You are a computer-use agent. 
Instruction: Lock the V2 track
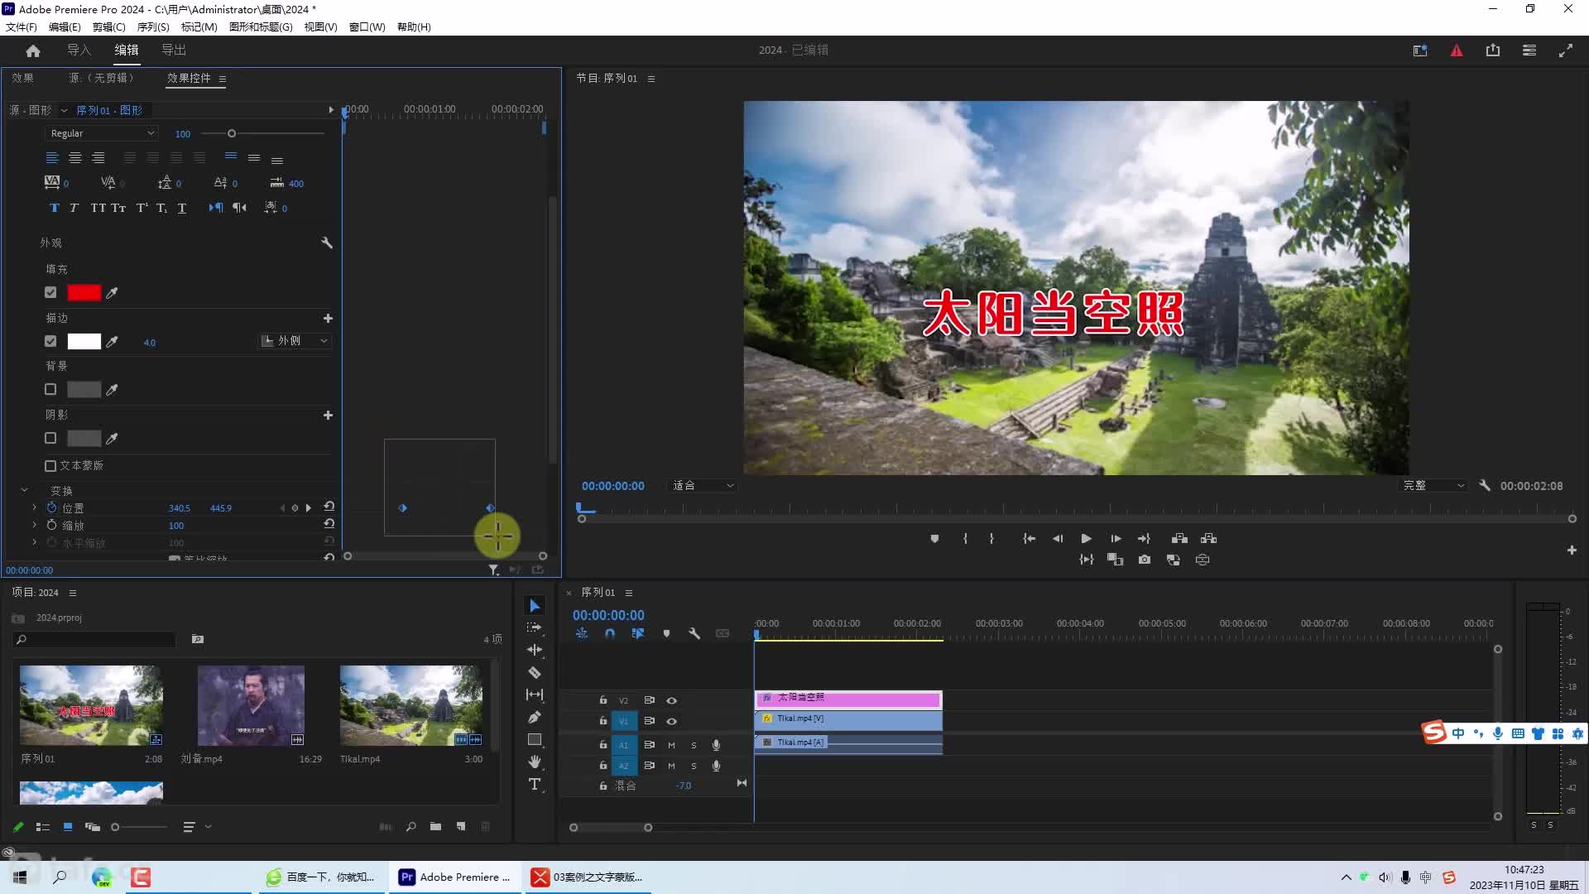(x=603, y=700)
